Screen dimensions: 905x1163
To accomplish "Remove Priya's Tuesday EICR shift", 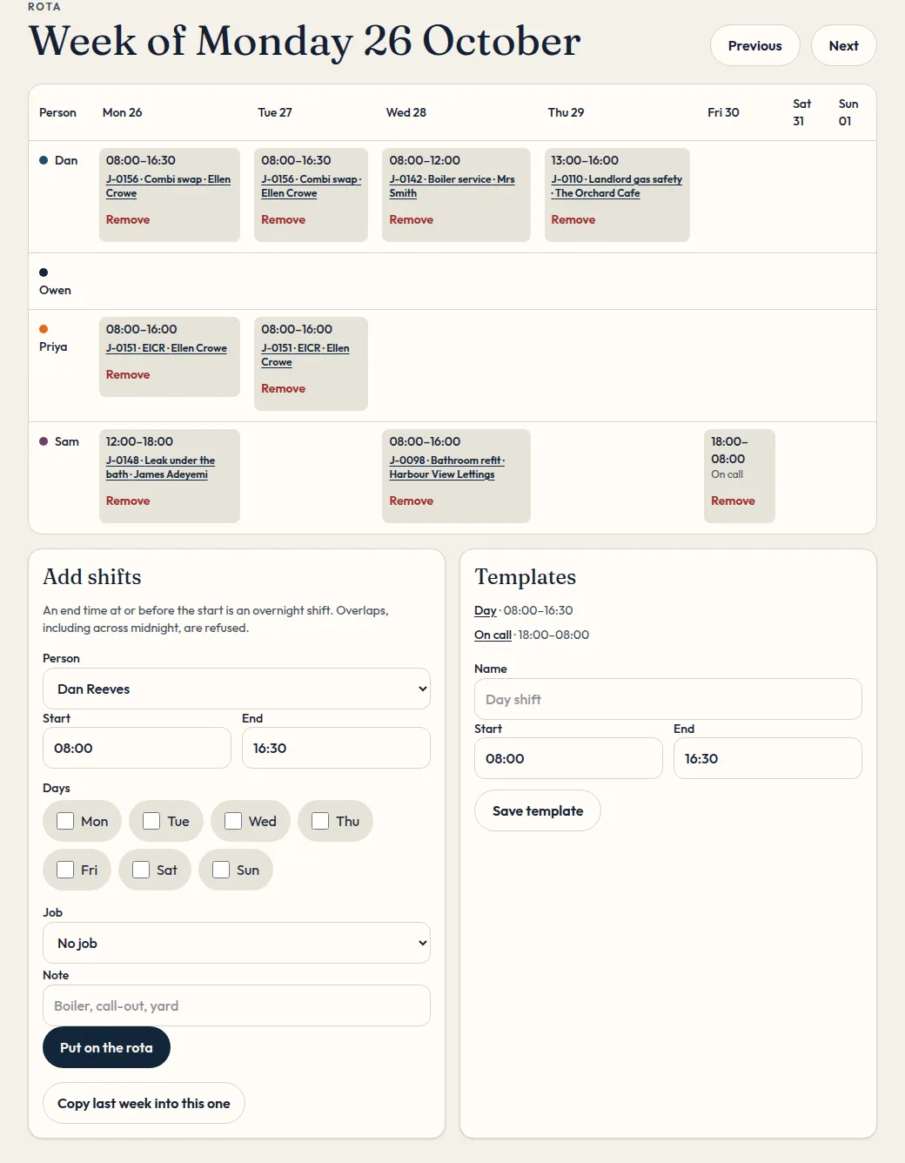I will pos(284,388).
